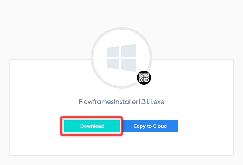Click the word "Download" on the teal button
Viewport: 243px width, 165px height.
[92, 126]
